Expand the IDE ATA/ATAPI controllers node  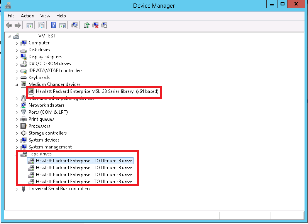pos(17,71)
